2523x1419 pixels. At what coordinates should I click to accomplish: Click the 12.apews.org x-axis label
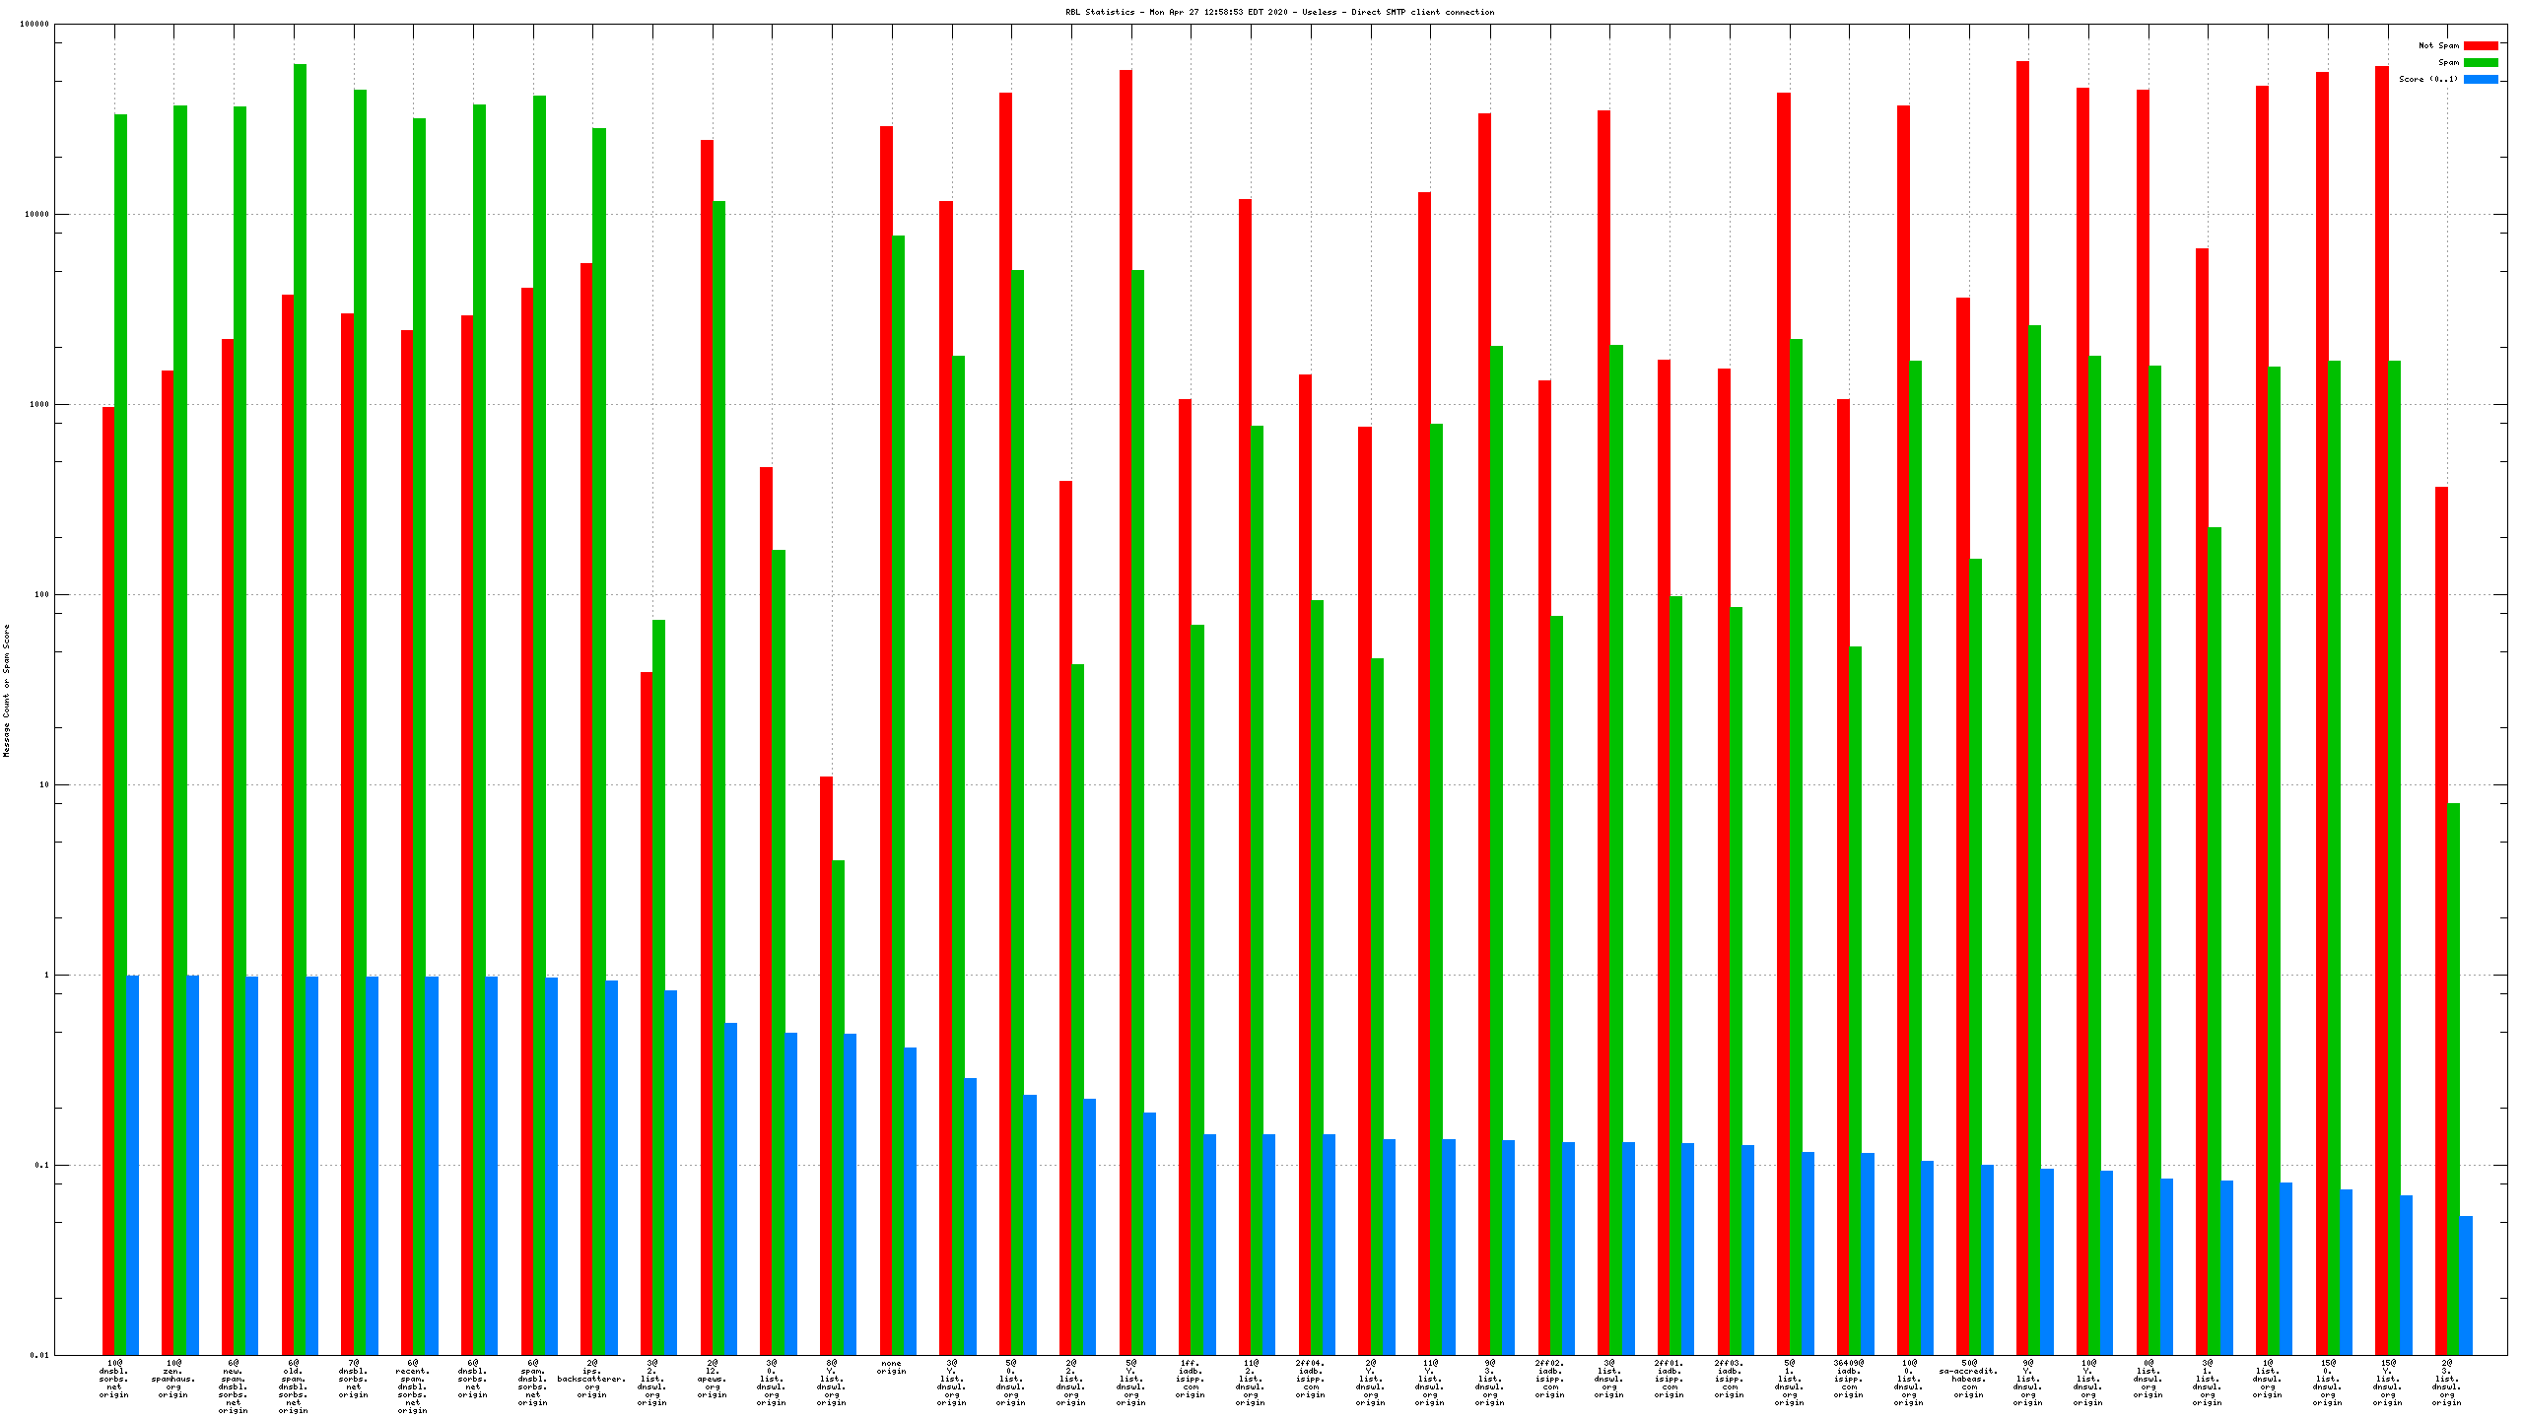(x=712, y=1379)
